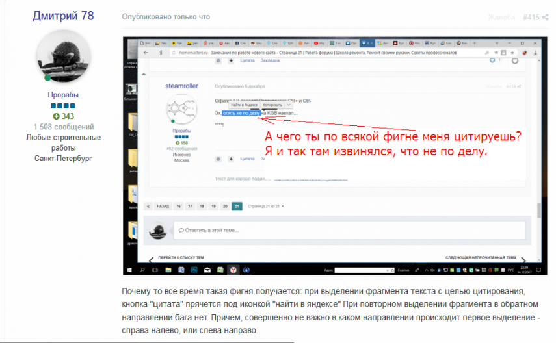In embedded screenshot, click 'Копировать' popup item
Screen dimensions: 556x343
(272, 105)
